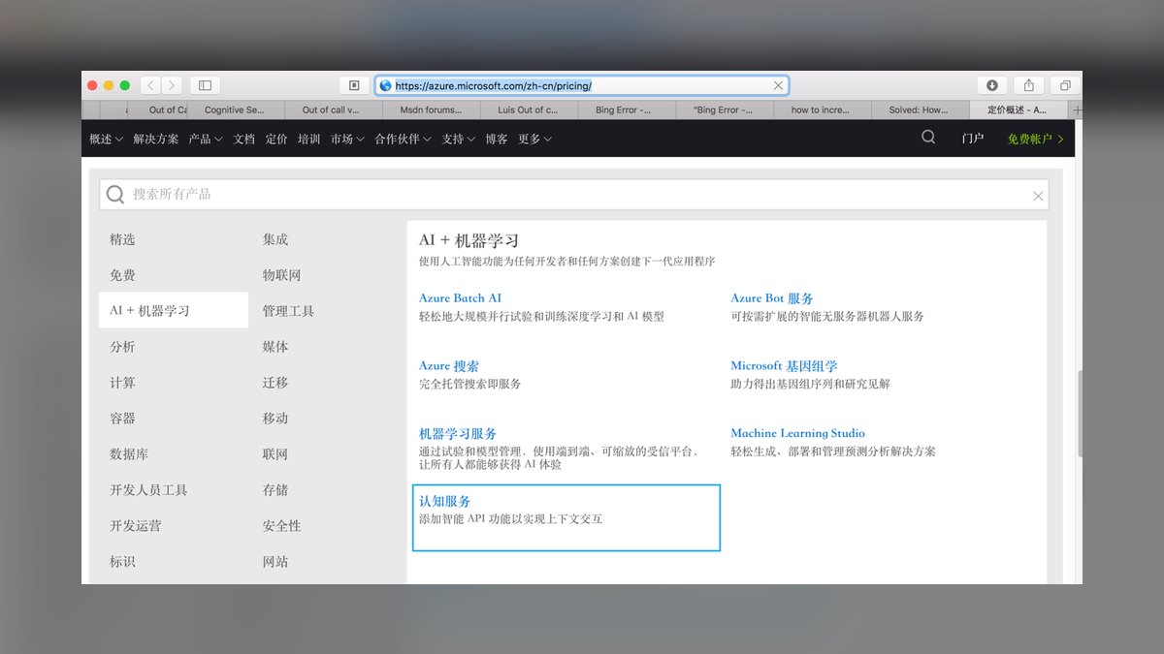Add a new tab with plus button
The height and width of the screenshot is (654, 1164).
(x=1076, y=110)
